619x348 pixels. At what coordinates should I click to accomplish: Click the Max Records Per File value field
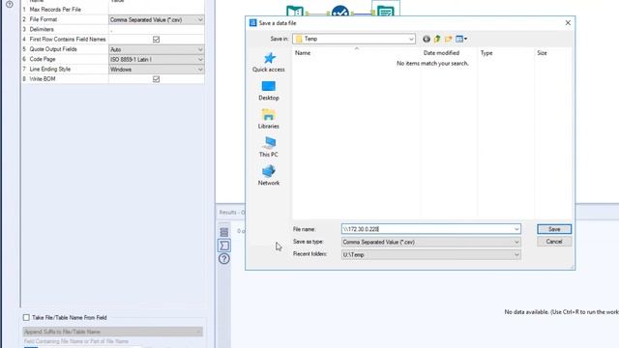coord(157,10)
